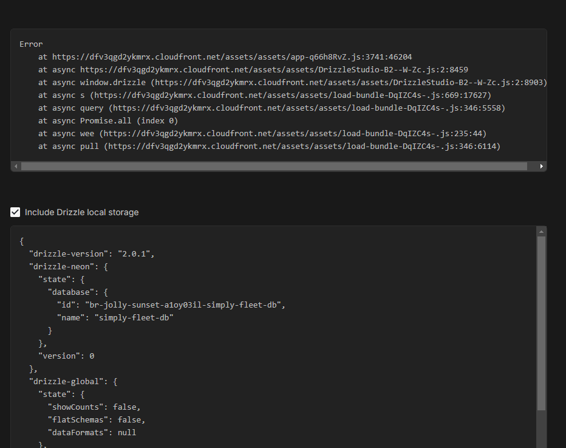
Task: Click the "drizzle-neon" key line
Action: (68, 267)
